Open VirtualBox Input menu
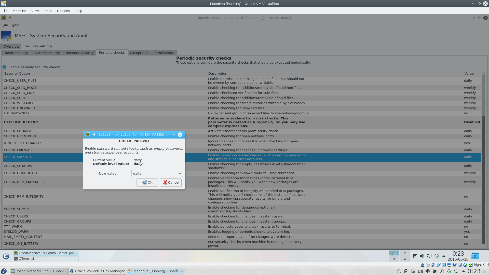The image size is (489, 275). [48, 11]
